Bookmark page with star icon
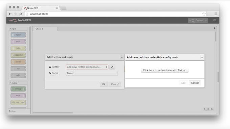Screen dimensions: 230x129 click(204, 14)
